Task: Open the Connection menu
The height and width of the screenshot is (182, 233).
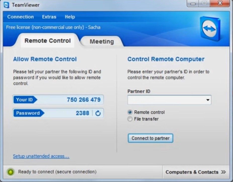Action: 21,17
